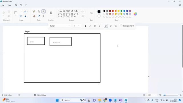Open the shape fill dropdown
Viewport: 183px width, 103px height.
pyautogui.click(x=83, y=16)
